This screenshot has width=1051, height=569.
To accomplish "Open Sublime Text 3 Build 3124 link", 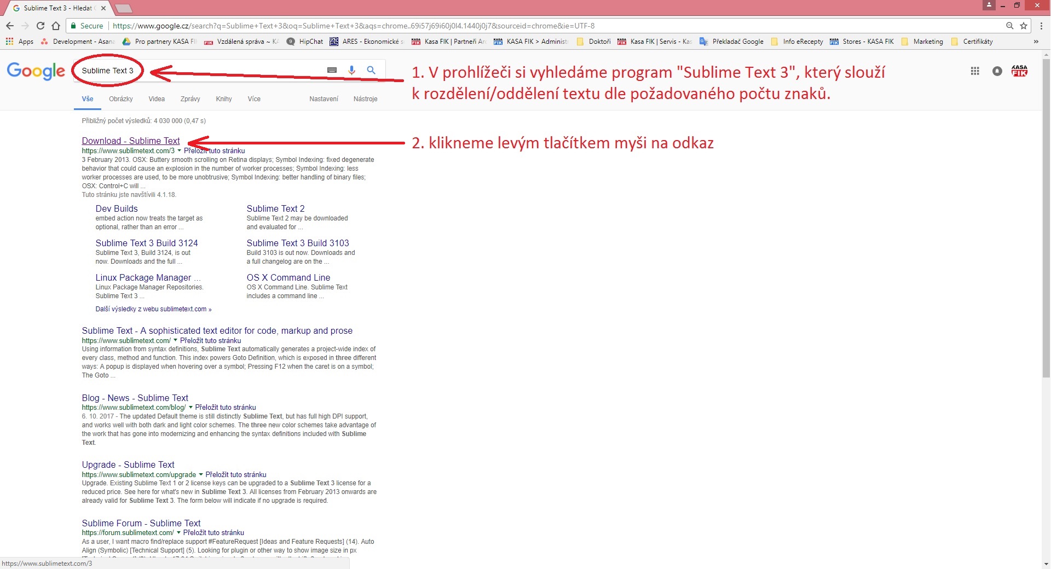I will pos(147,243).
